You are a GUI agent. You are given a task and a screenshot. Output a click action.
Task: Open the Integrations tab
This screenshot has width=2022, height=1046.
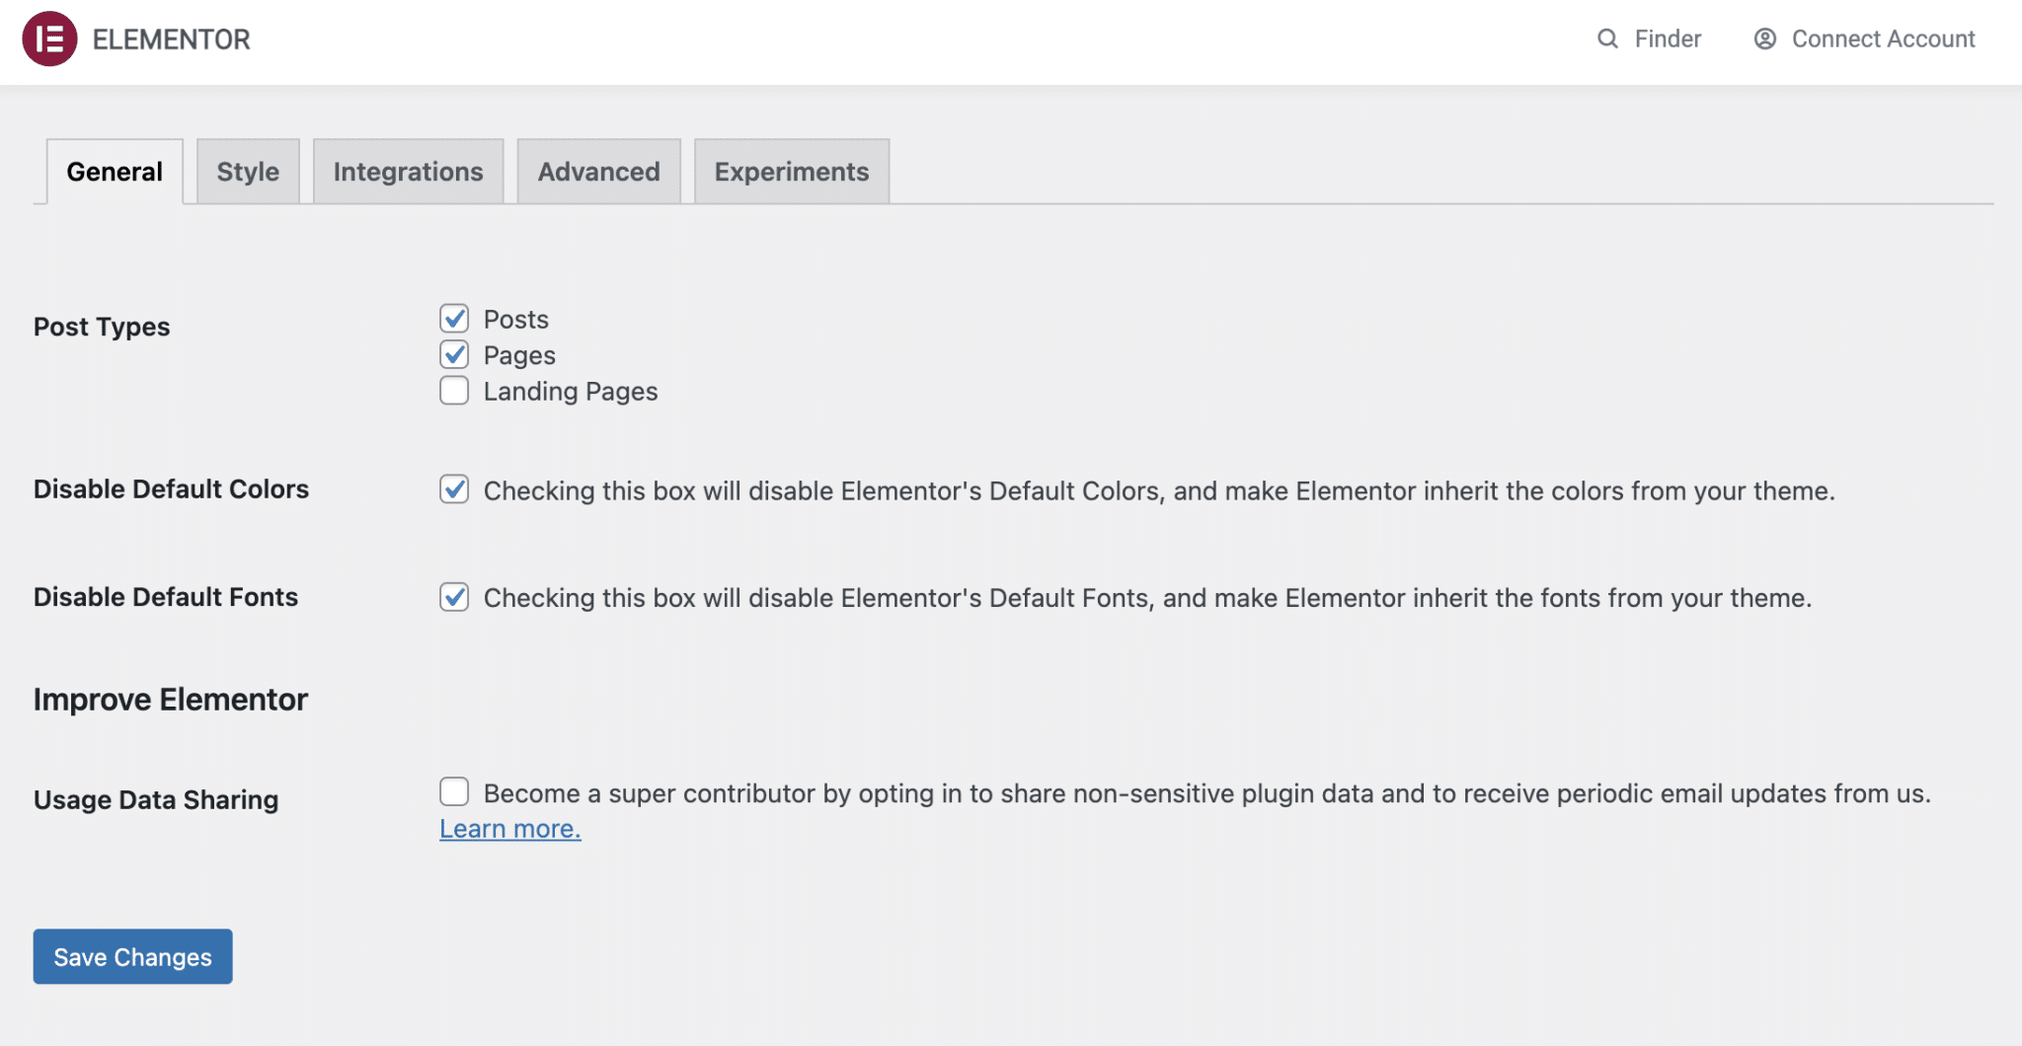[408, 171]
